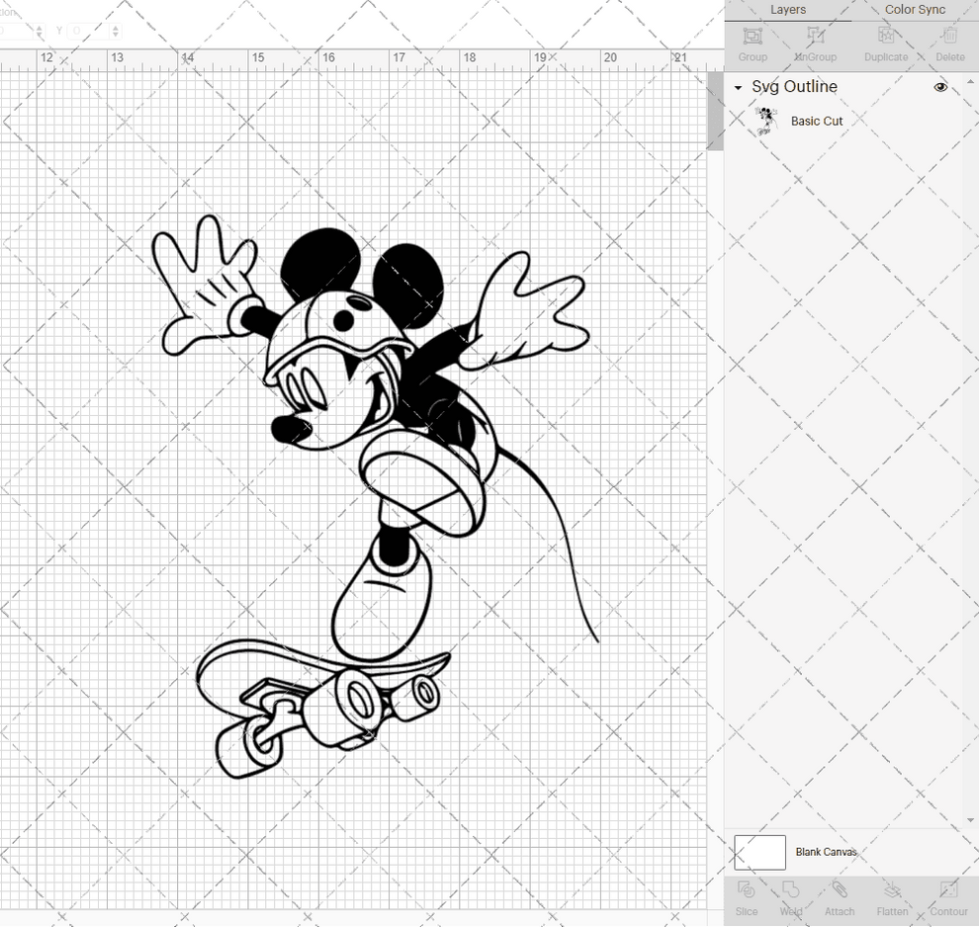
Task: Toggle visibility of the Svg Outline layer
Action: coord(940,87)
